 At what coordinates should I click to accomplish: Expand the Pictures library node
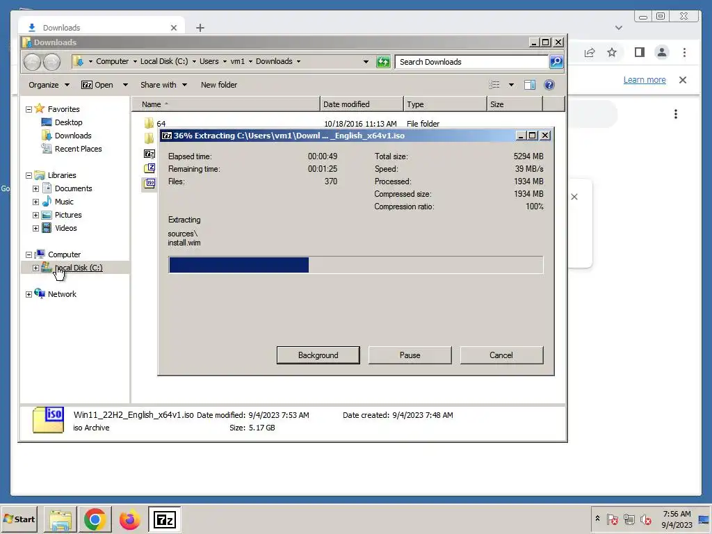point(35,215)
